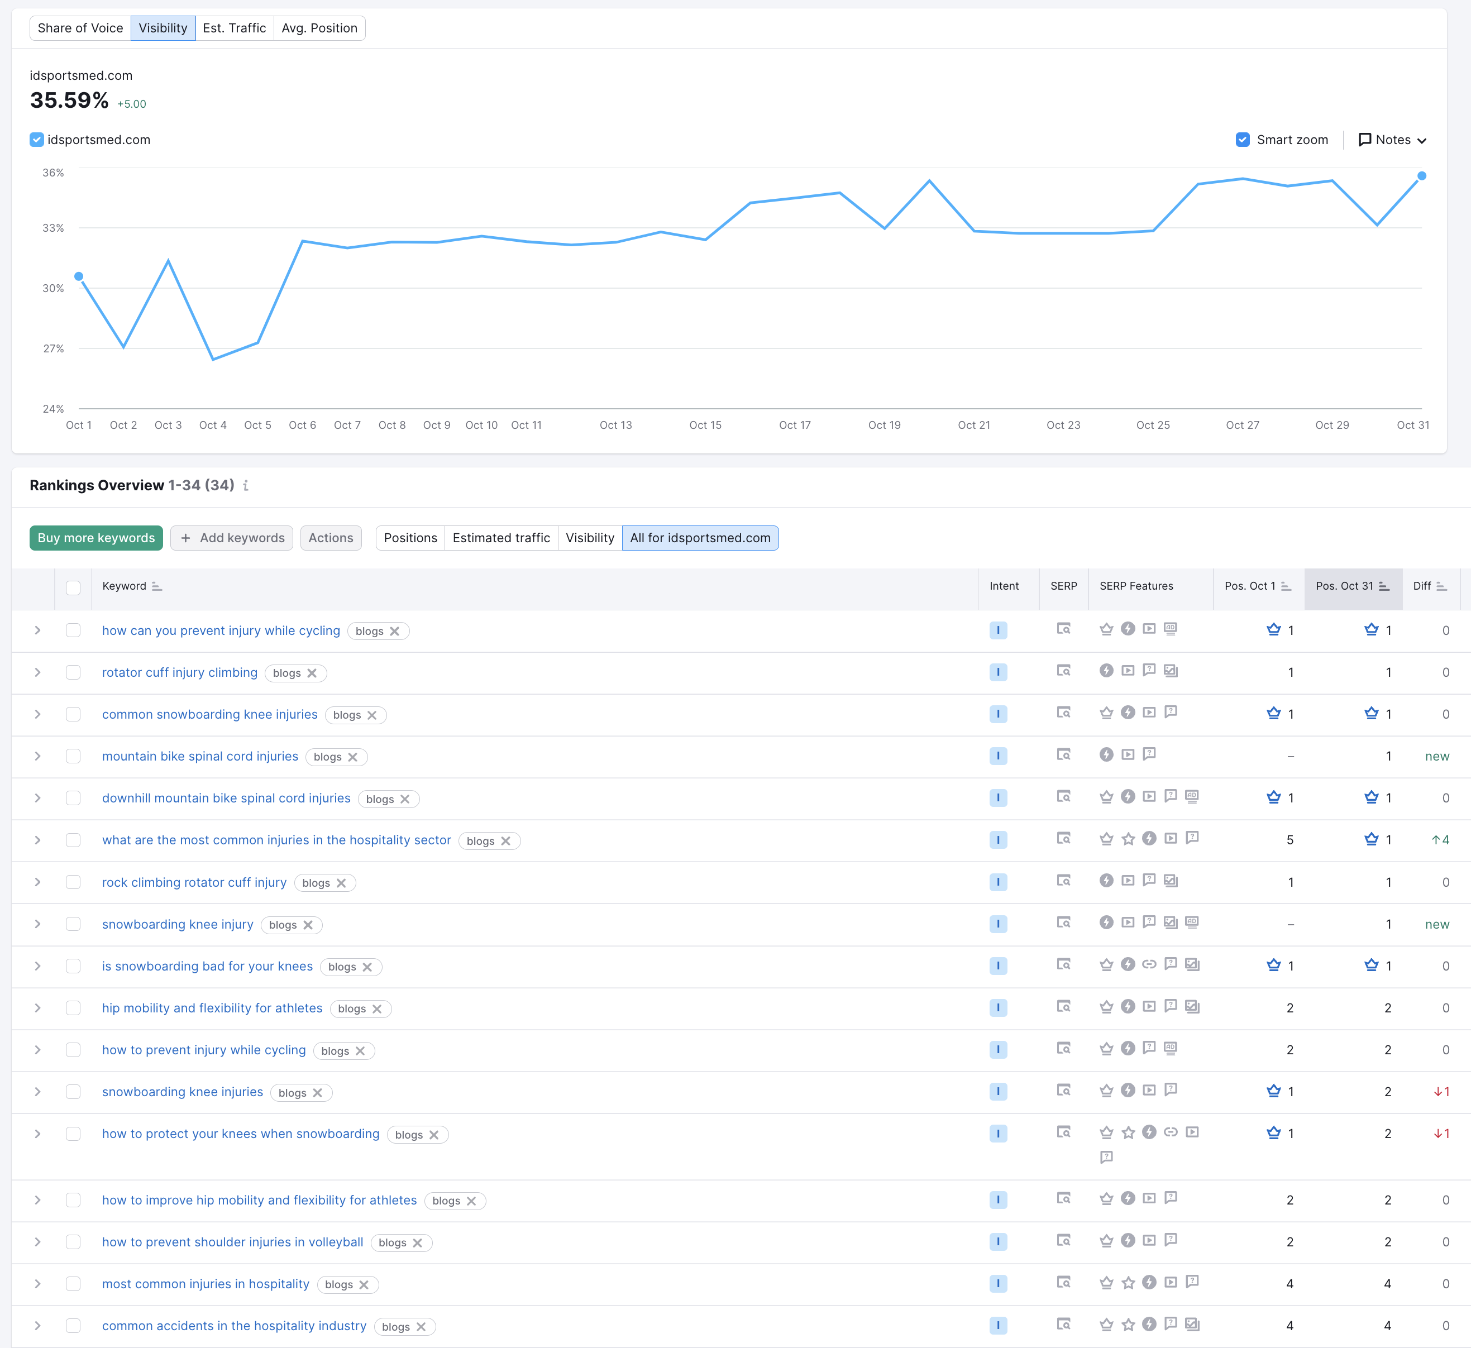Sort by Pos. Oct 1 column icon
The image size is (1471, 1348).
1286,586
